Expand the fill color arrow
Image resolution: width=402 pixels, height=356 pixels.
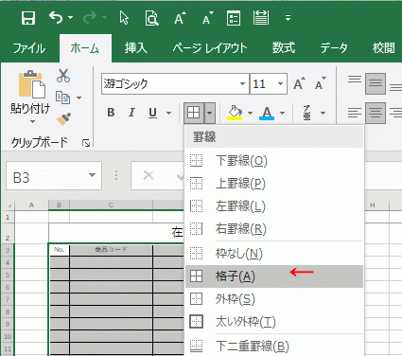click(x=250, y=113)
